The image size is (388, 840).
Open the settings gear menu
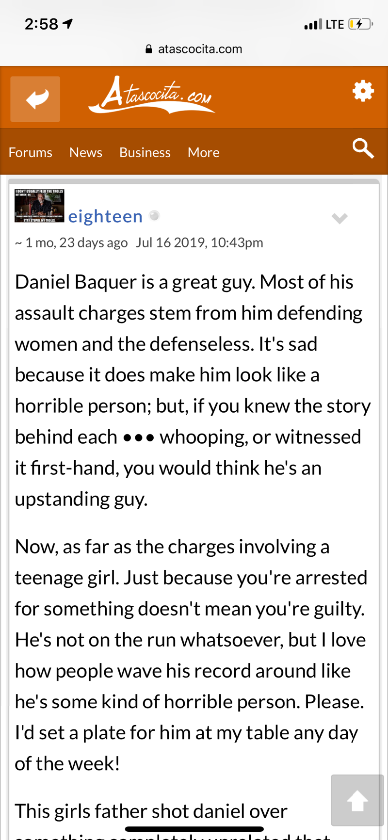click(362, 90)
